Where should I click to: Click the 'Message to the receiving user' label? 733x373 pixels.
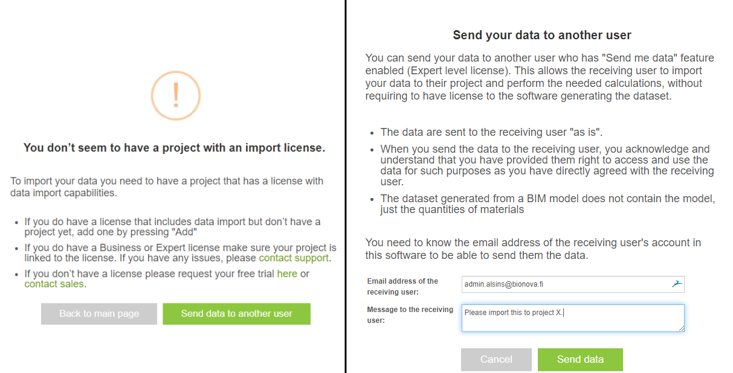[410, 315]
